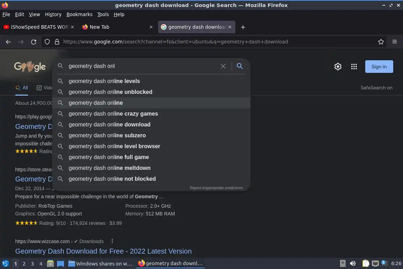
Task: Show site security padlock info
Action: pos(57,42)
